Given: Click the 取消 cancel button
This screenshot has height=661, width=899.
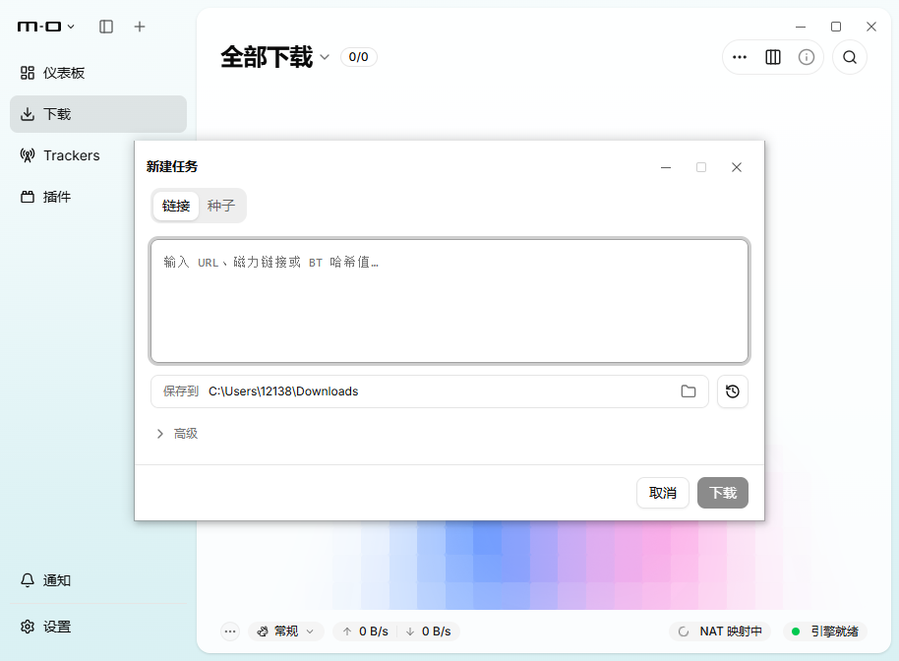Looking at the screenshot, I should pos(662,493).
